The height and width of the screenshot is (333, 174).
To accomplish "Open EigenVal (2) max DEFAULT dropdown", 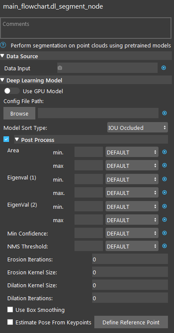I will click(x=132, y=220).
